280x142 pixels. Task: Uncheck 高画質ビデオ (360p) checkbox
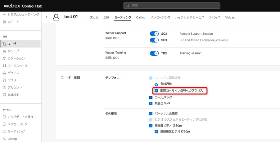[151, 126]
